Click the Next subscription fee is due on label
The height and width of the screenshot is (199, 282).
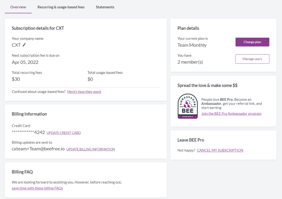coord(36,55)
